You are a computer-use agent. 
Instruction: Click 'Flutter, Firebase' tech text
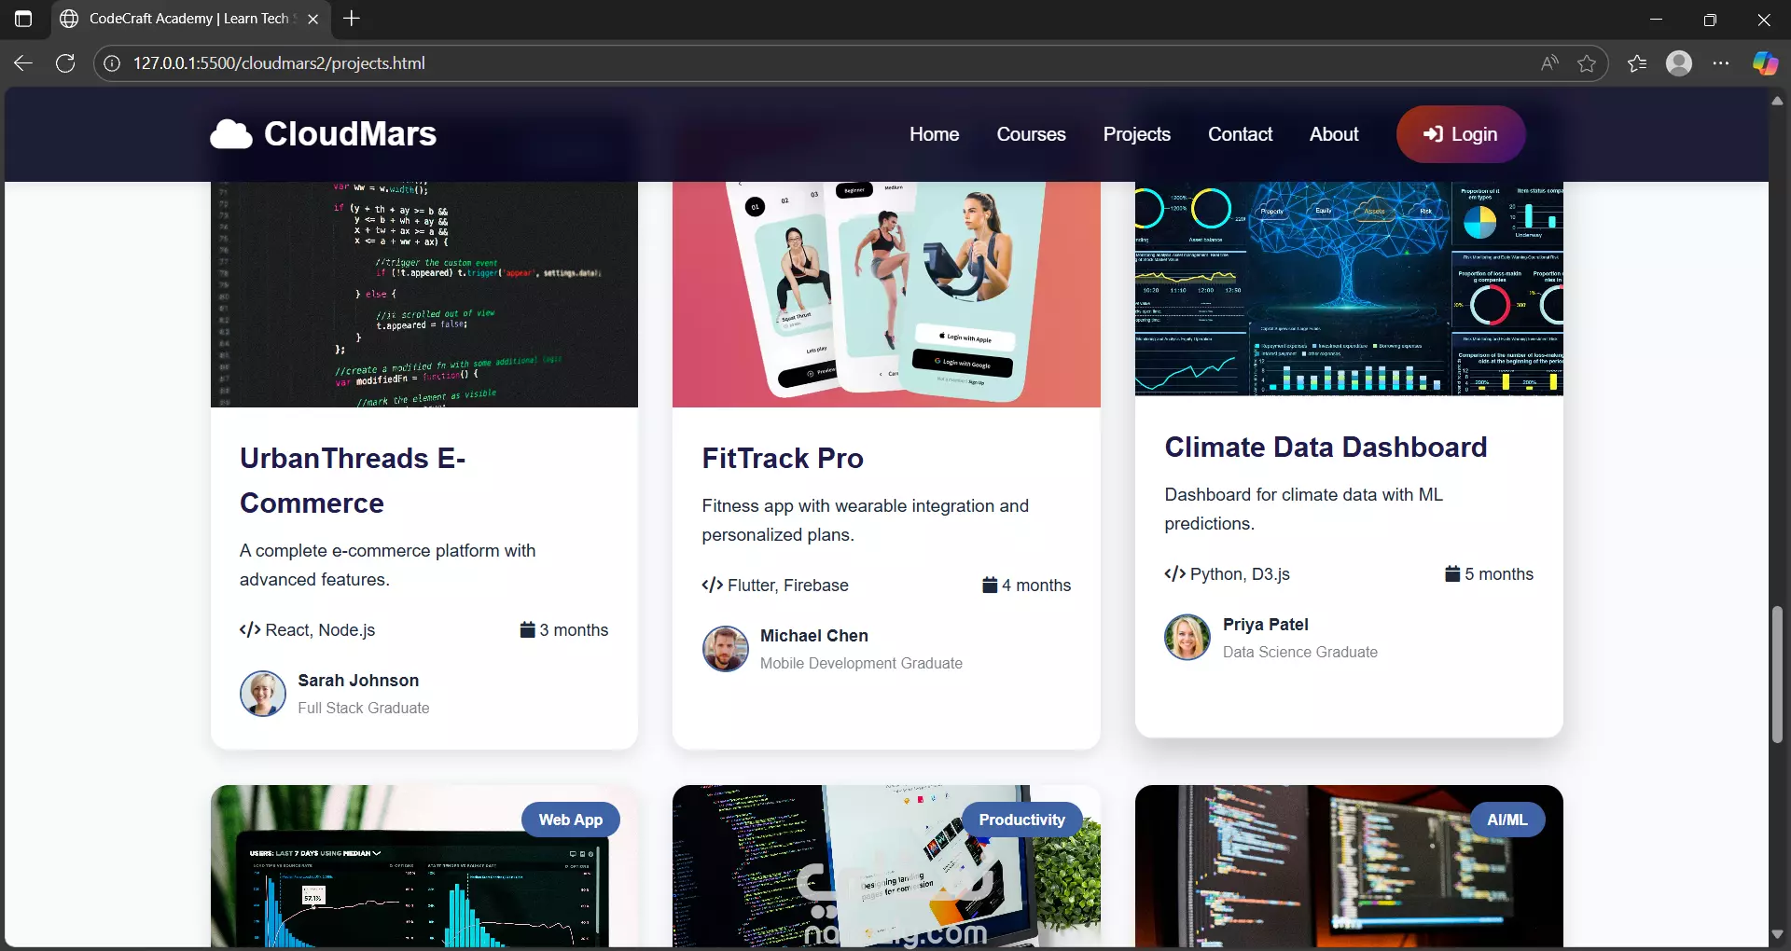pyautogui.click(x=788, y=586)
